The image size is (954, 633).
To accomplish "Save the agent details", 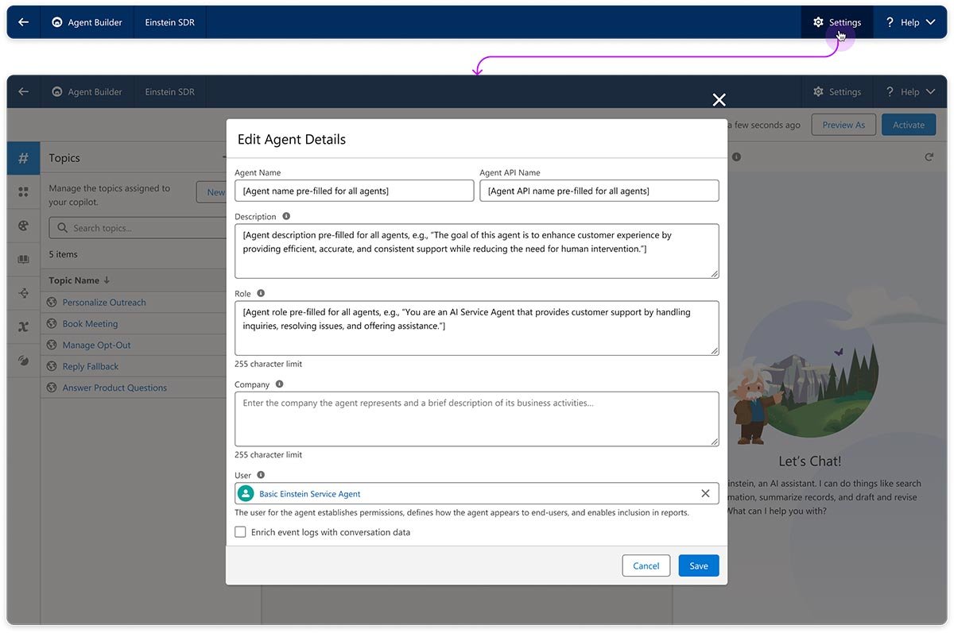I will pos(697,565).
